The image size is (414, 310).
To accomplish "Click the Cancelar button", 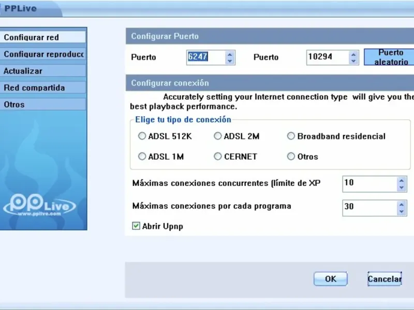I will [x=385, y=279].
